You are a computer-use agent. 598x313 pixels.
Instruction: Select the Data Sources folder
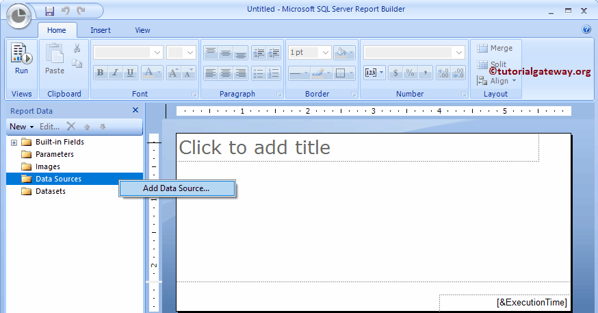[75, 179]
